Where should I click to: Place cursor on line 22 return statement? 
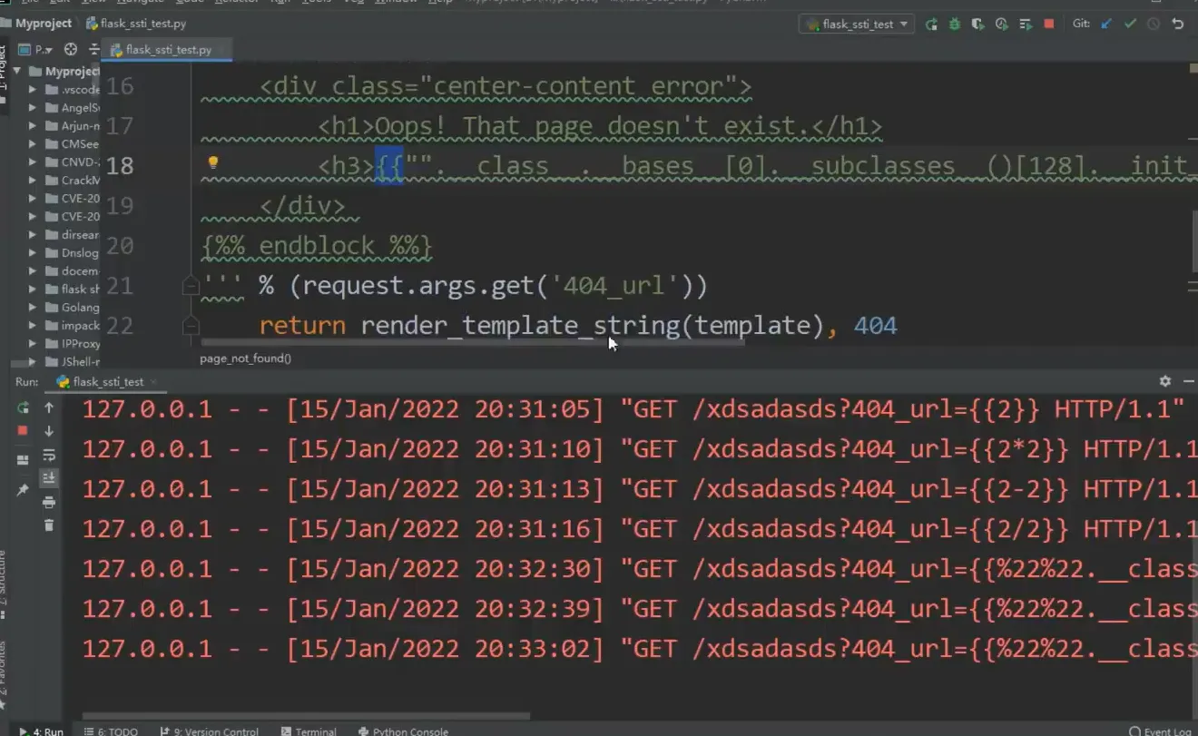[x=578, y=325]
